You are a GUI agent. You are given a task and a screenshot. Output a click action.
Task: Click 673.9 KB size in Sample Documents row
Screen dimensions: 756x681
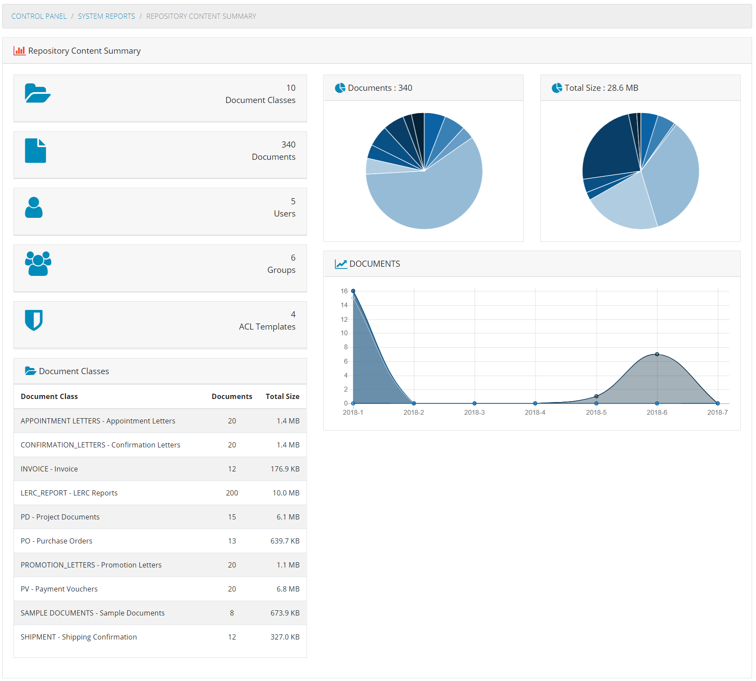tap(285, 613)
